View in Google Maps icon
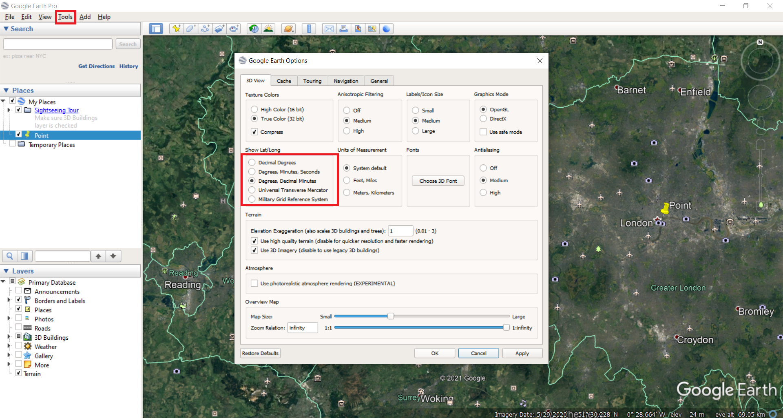 pos(372,29)
